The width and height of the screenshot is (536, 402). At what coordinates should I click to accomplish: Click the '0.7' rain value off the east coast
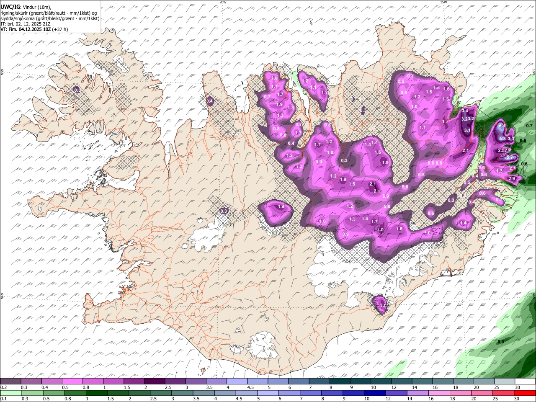click(x=529, y=126)
